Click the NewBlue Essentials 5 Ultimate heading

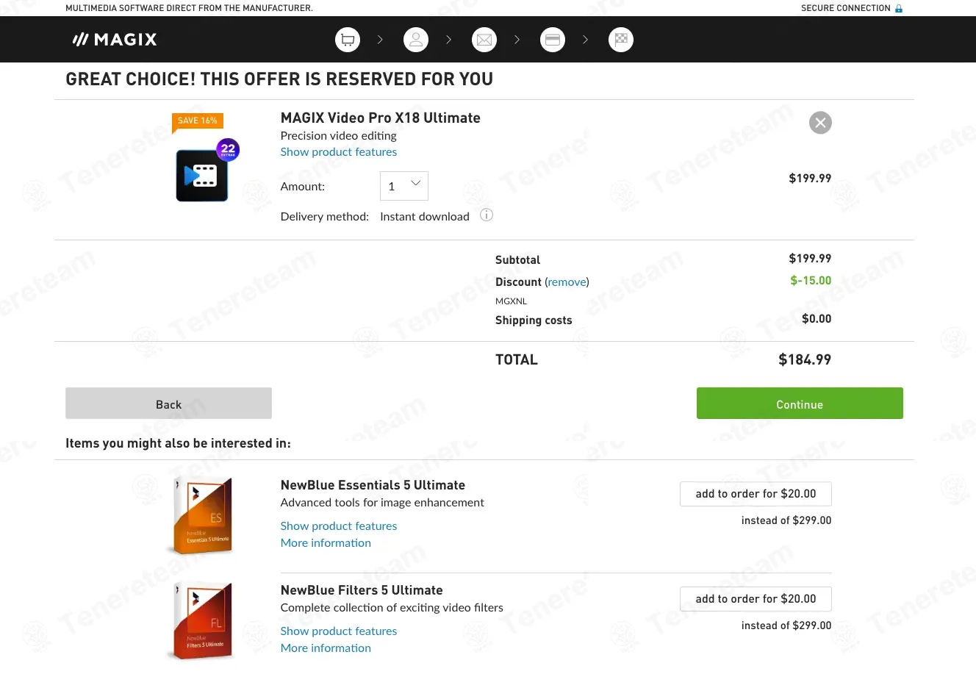373,485
